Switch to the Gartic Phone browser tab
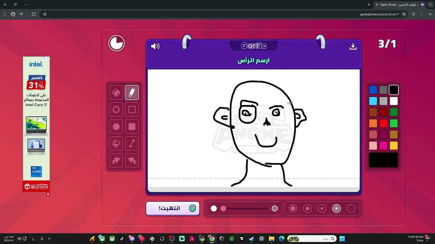This screenshot has width=435, height=244. click(400, 4)
